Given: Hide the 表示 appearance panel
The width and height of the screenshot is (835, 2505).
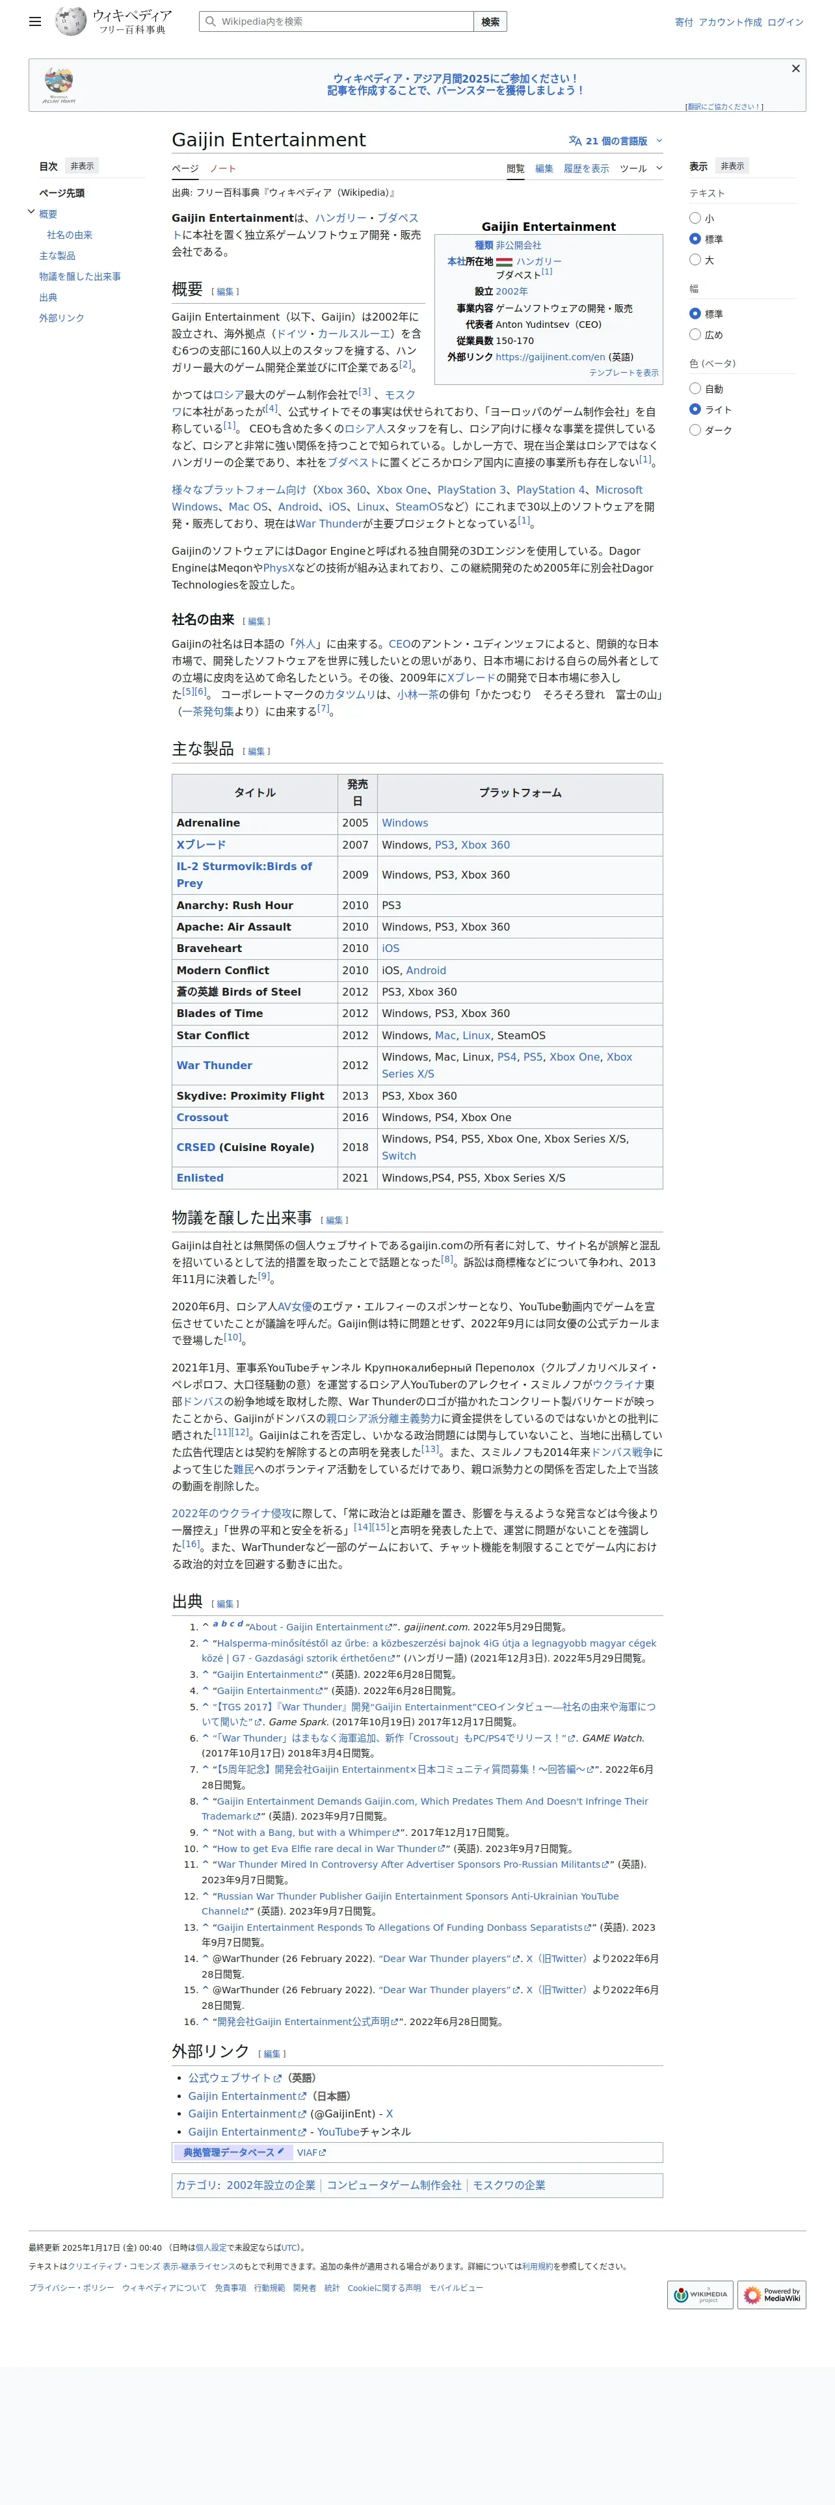Looking at the screenshot, I should tap(732, 166).
